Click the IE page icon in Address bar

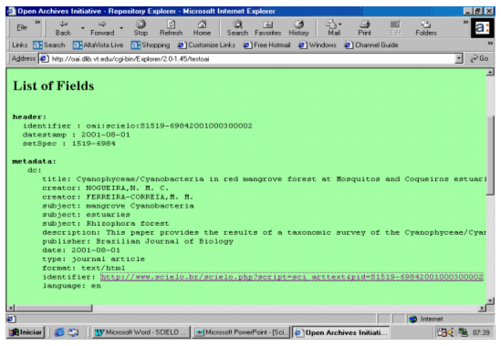pos(44,58)
